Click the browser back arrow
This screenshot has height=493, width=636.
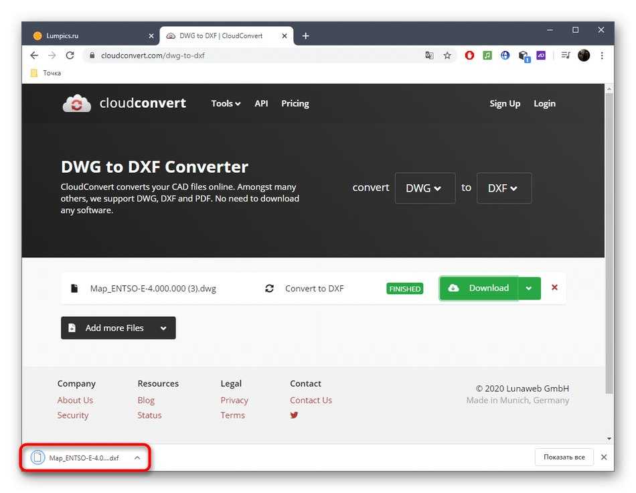pos(35,56)
